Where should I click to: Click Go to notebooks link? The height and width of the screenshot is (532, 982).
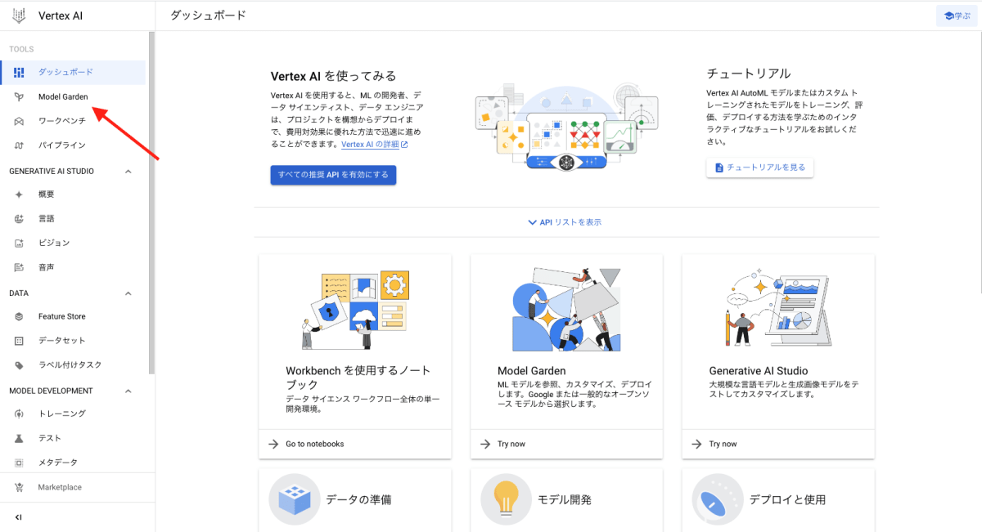[x=315, y=444]
